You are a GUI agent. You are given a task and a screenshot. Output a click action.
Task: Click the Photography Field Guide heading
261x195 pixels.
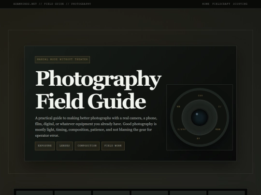[98, 90]
